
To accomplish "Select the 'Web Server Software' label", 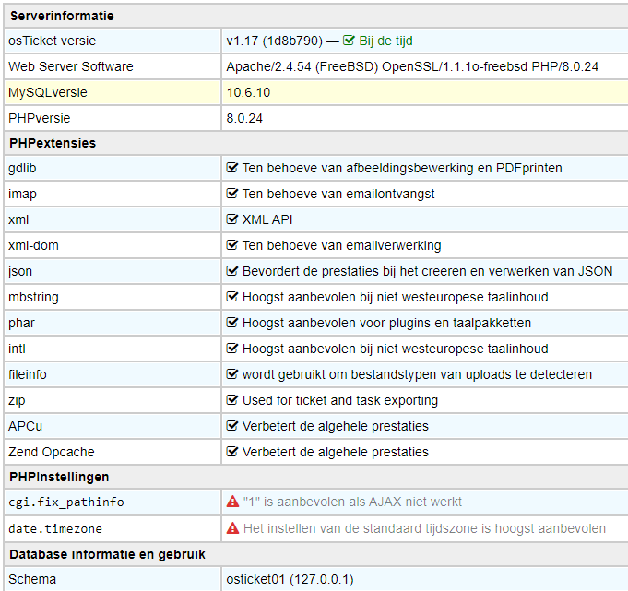I will pyautogui.click(x=70, y=66).
